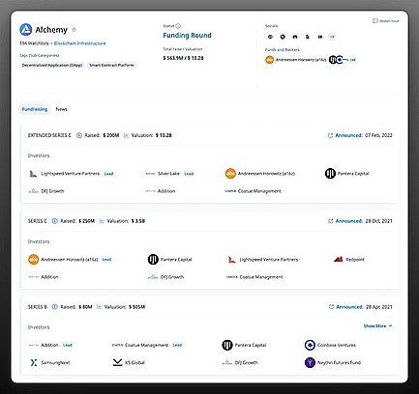Open the Blockchain Infrastructure category link
419x394 pixels.
79,43
